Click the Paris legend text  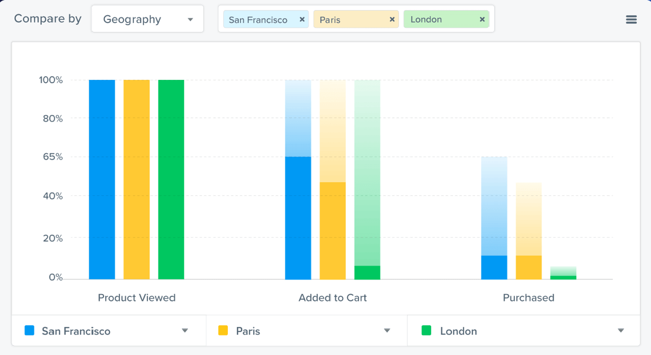248,331
